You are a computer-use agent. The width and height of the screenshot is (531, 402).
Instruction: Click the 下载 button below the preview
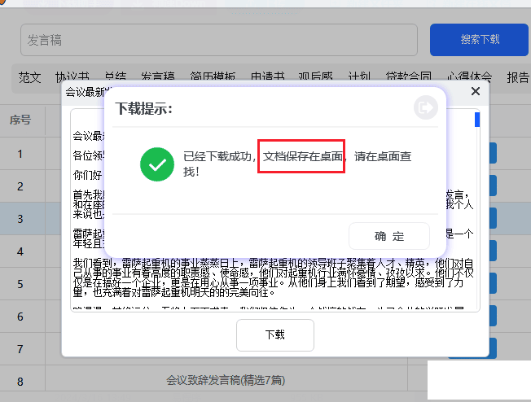pyautogui.click(x=274, y=334)
